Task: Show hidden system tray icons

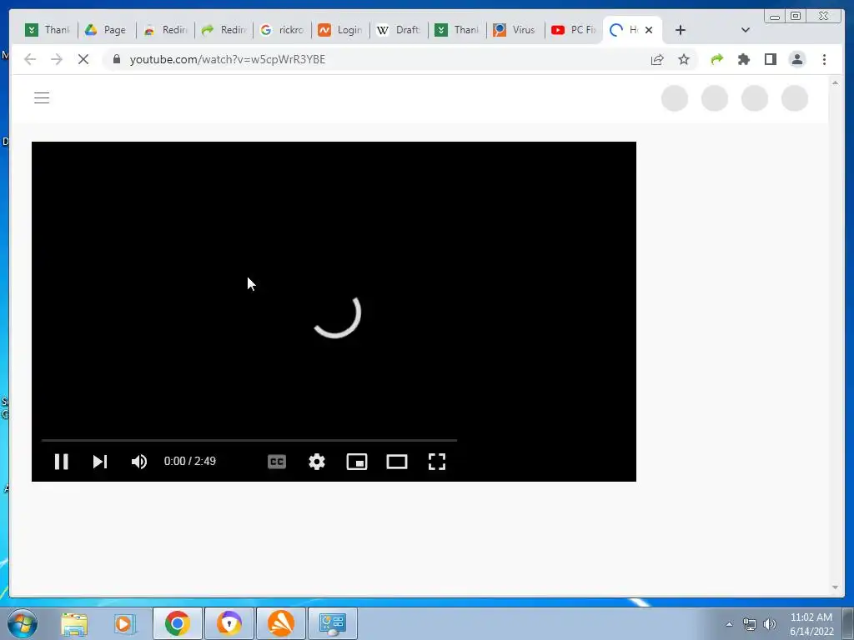Action: [729, 624]
